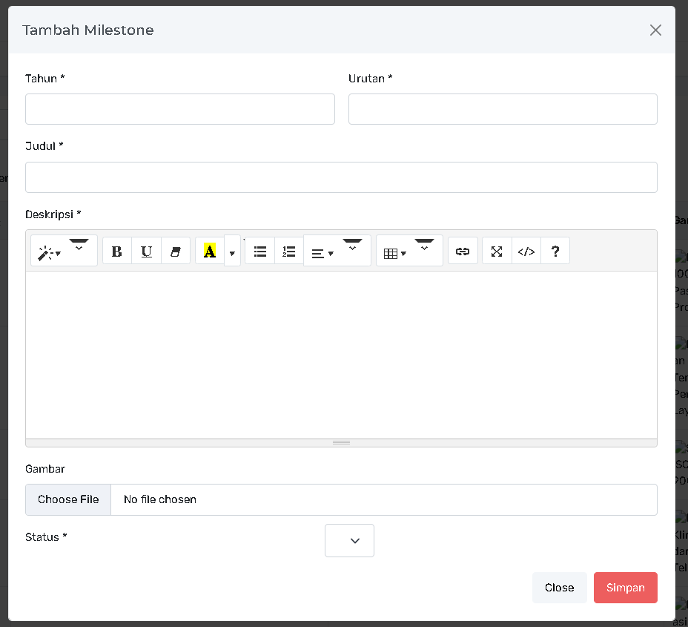The width and height of the screenshot is (688, 627).
Task: Expand the paragraph alignment dropdown
Action: [322, 253]
